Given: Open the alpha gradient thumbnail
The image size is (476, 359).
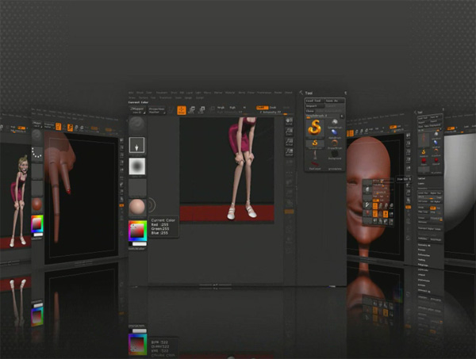Looking at the screenshot, I should [x=137, y=166].
